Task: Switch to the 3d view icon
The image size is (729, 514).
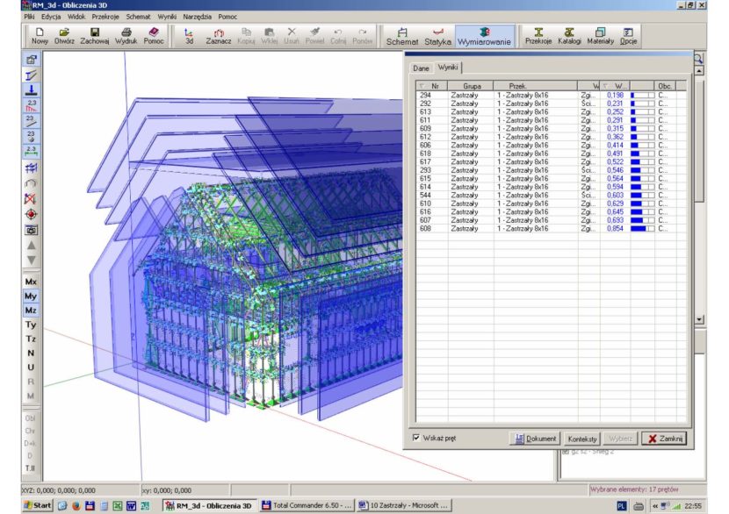Action: coord(189,35)
